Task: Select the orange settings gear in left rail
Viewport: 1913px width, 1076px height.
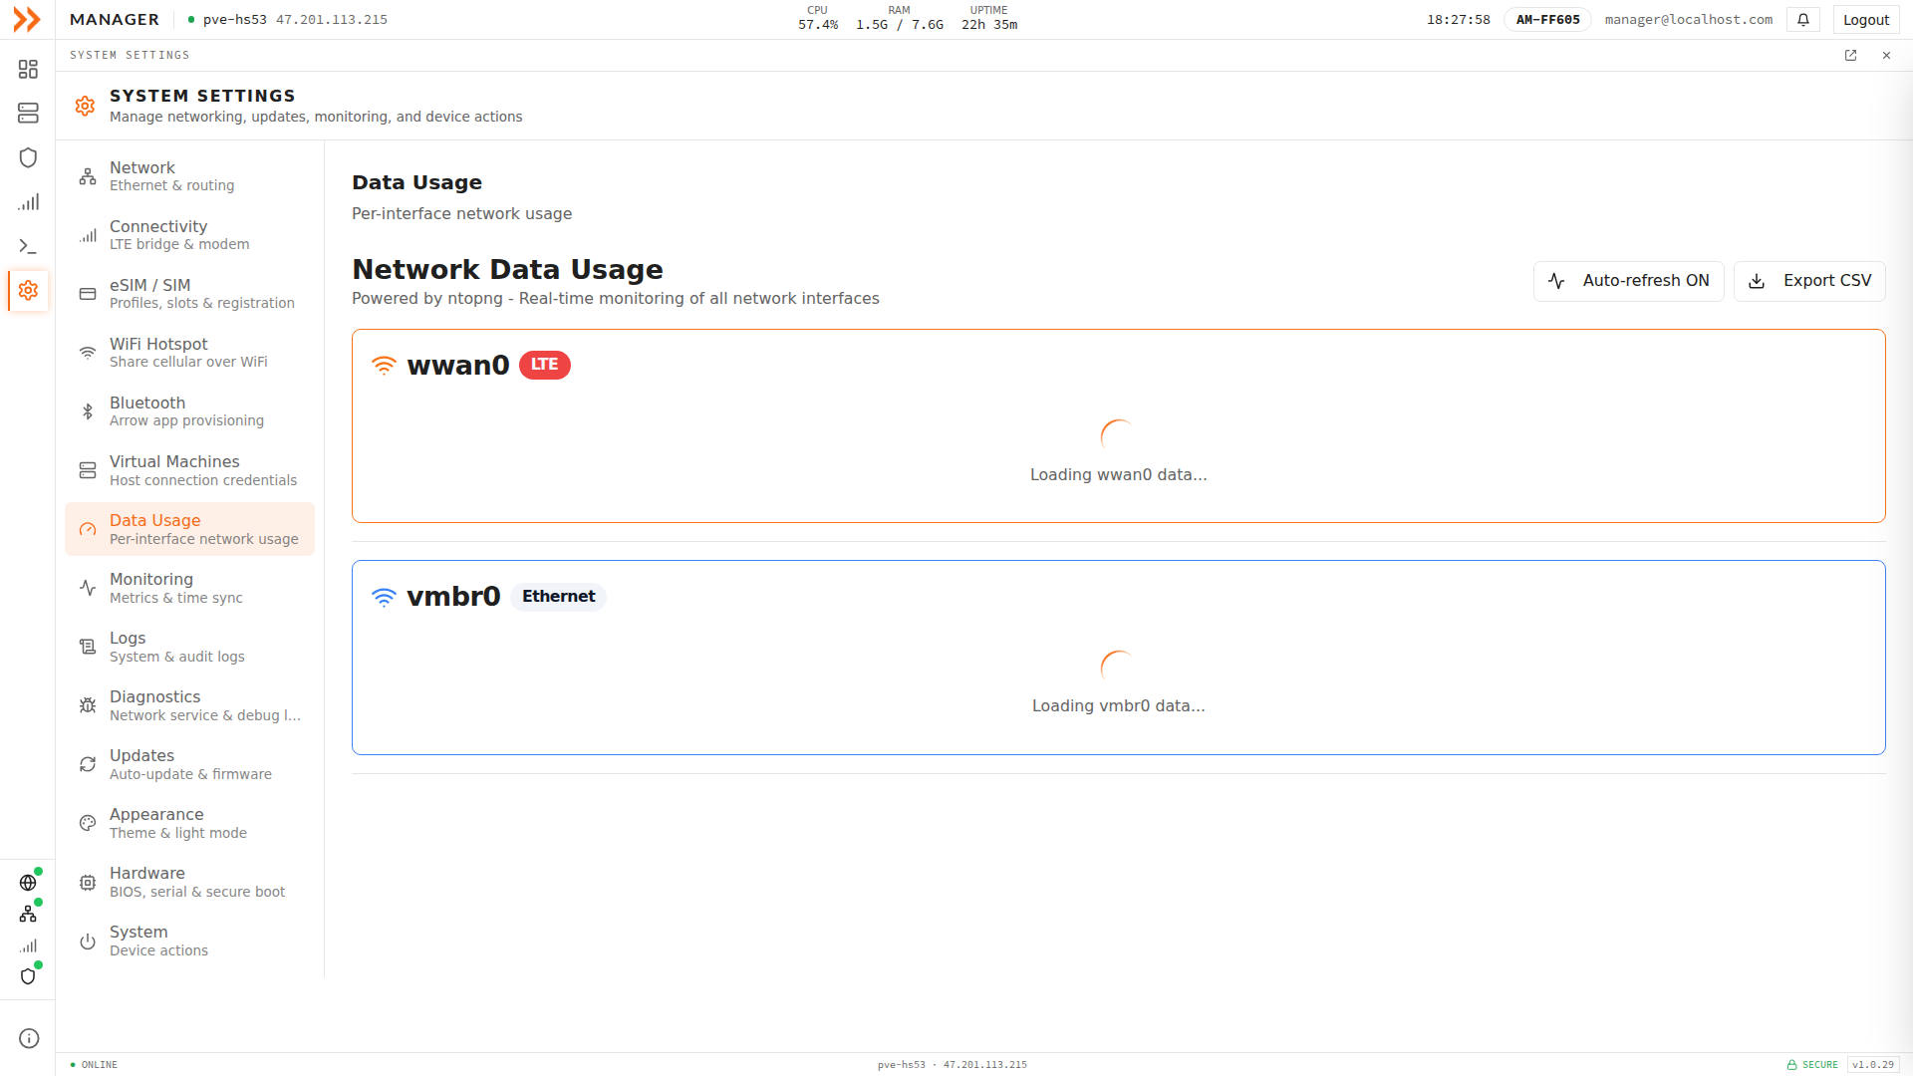Action: [28, 290]
